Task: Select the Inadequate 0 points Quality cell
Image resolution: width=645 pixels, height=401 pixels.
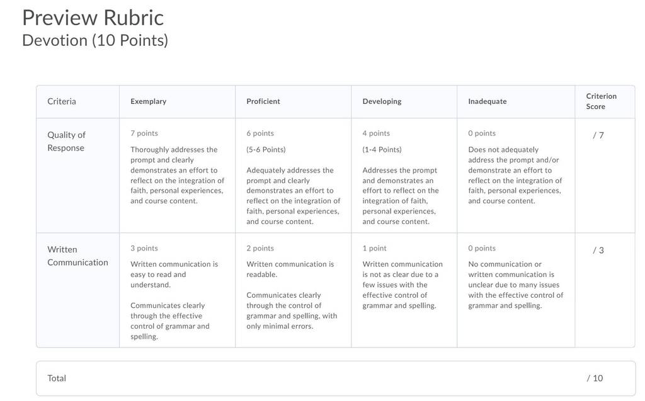Action: 516,176
